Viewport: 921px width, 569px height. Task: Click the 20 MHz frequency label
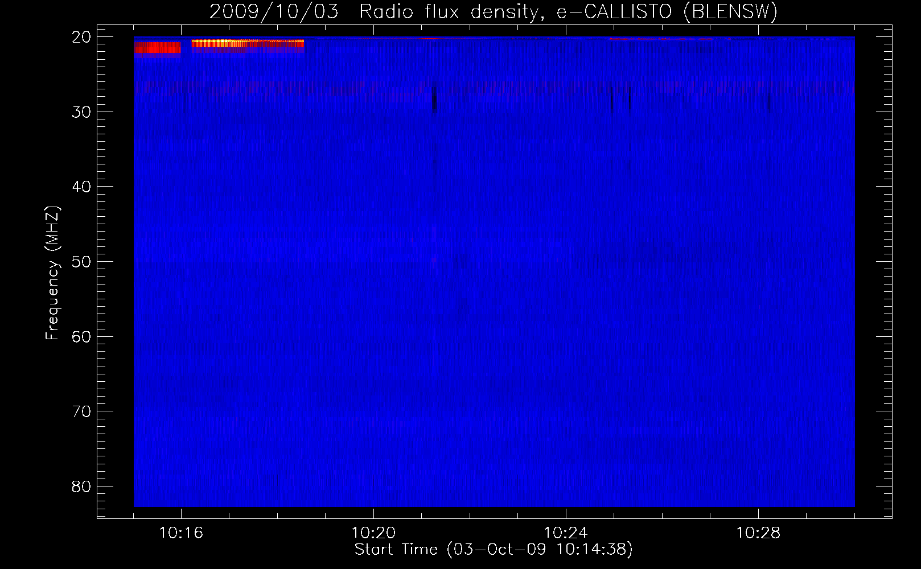[x=81, y=37]
